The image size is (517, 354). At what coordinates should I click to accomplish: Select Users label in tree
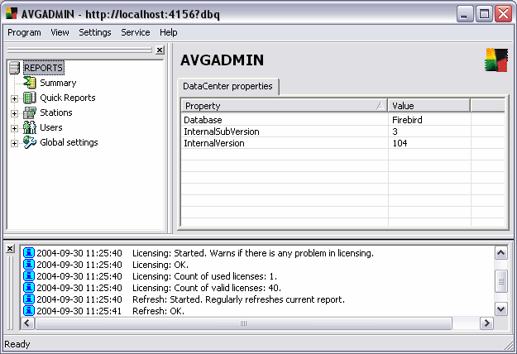click(51, 127)
